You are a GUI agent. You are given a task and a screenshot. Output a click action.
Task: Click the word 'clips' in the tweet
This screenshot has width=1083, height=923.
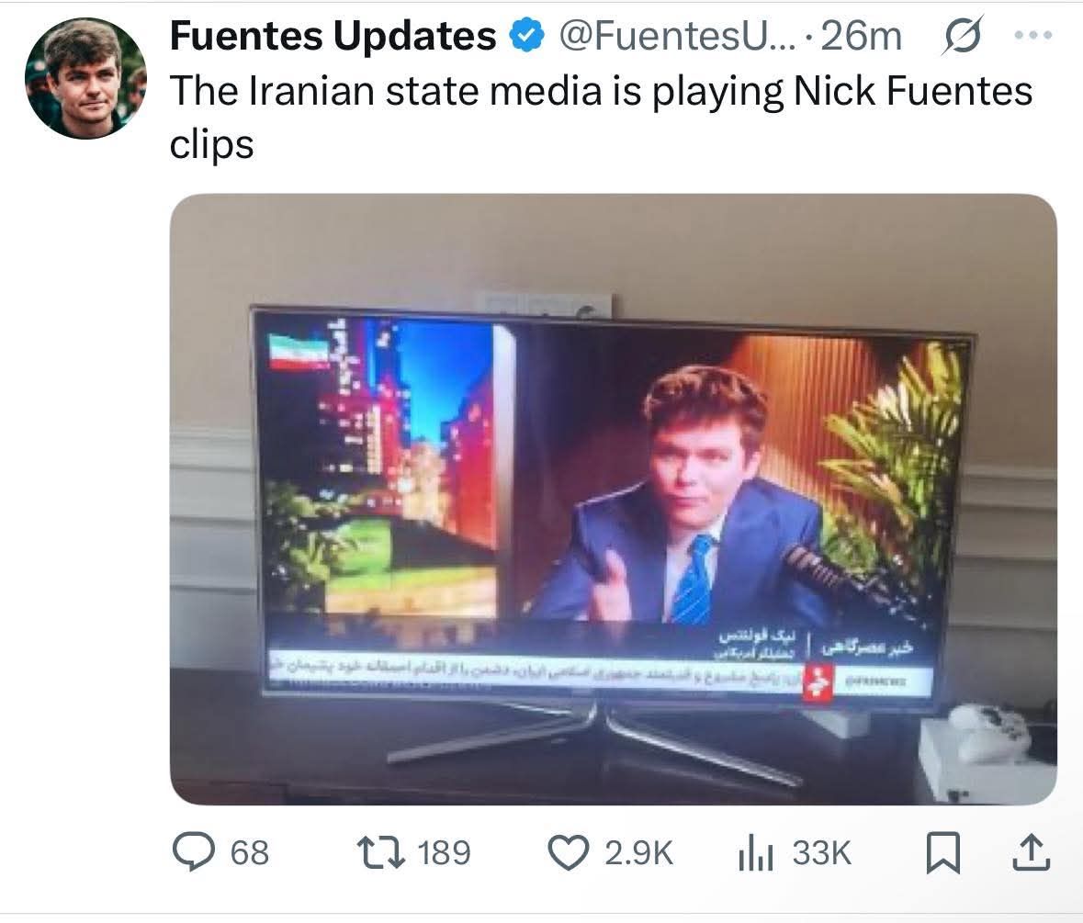coord(212,145)
